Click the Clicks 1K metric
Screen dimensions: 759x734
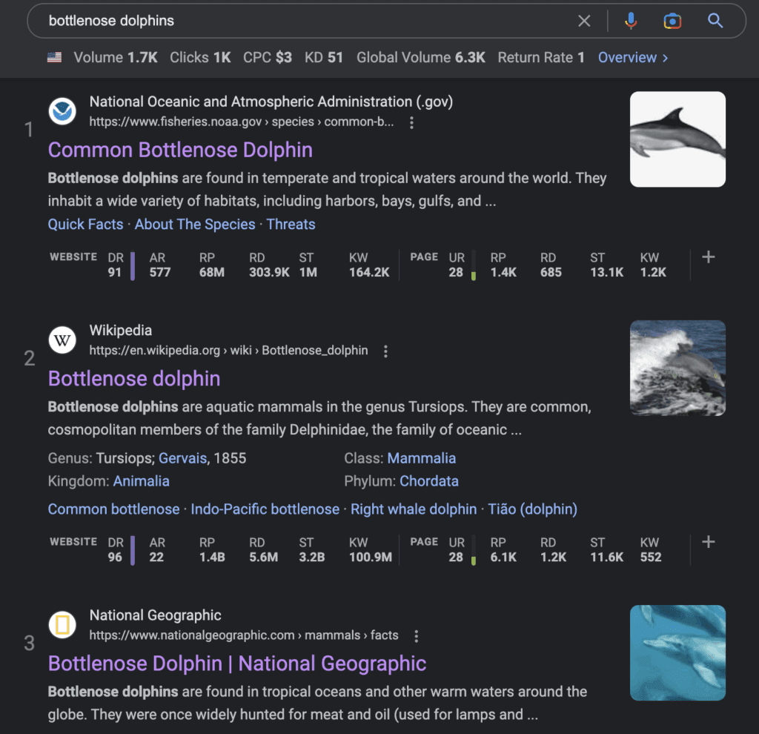pyautogui.click(x=200, y=58)
